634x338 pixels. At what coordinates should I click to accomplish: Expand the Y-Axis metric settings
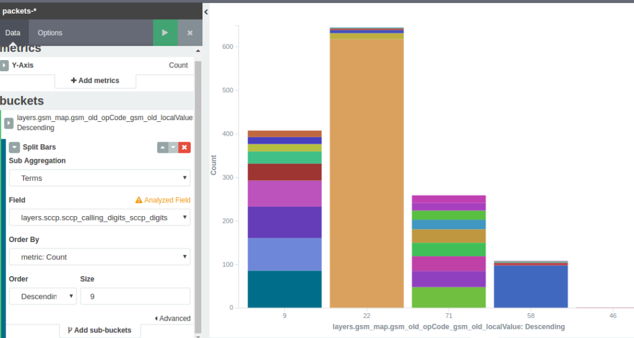click(x=4, y=65)
